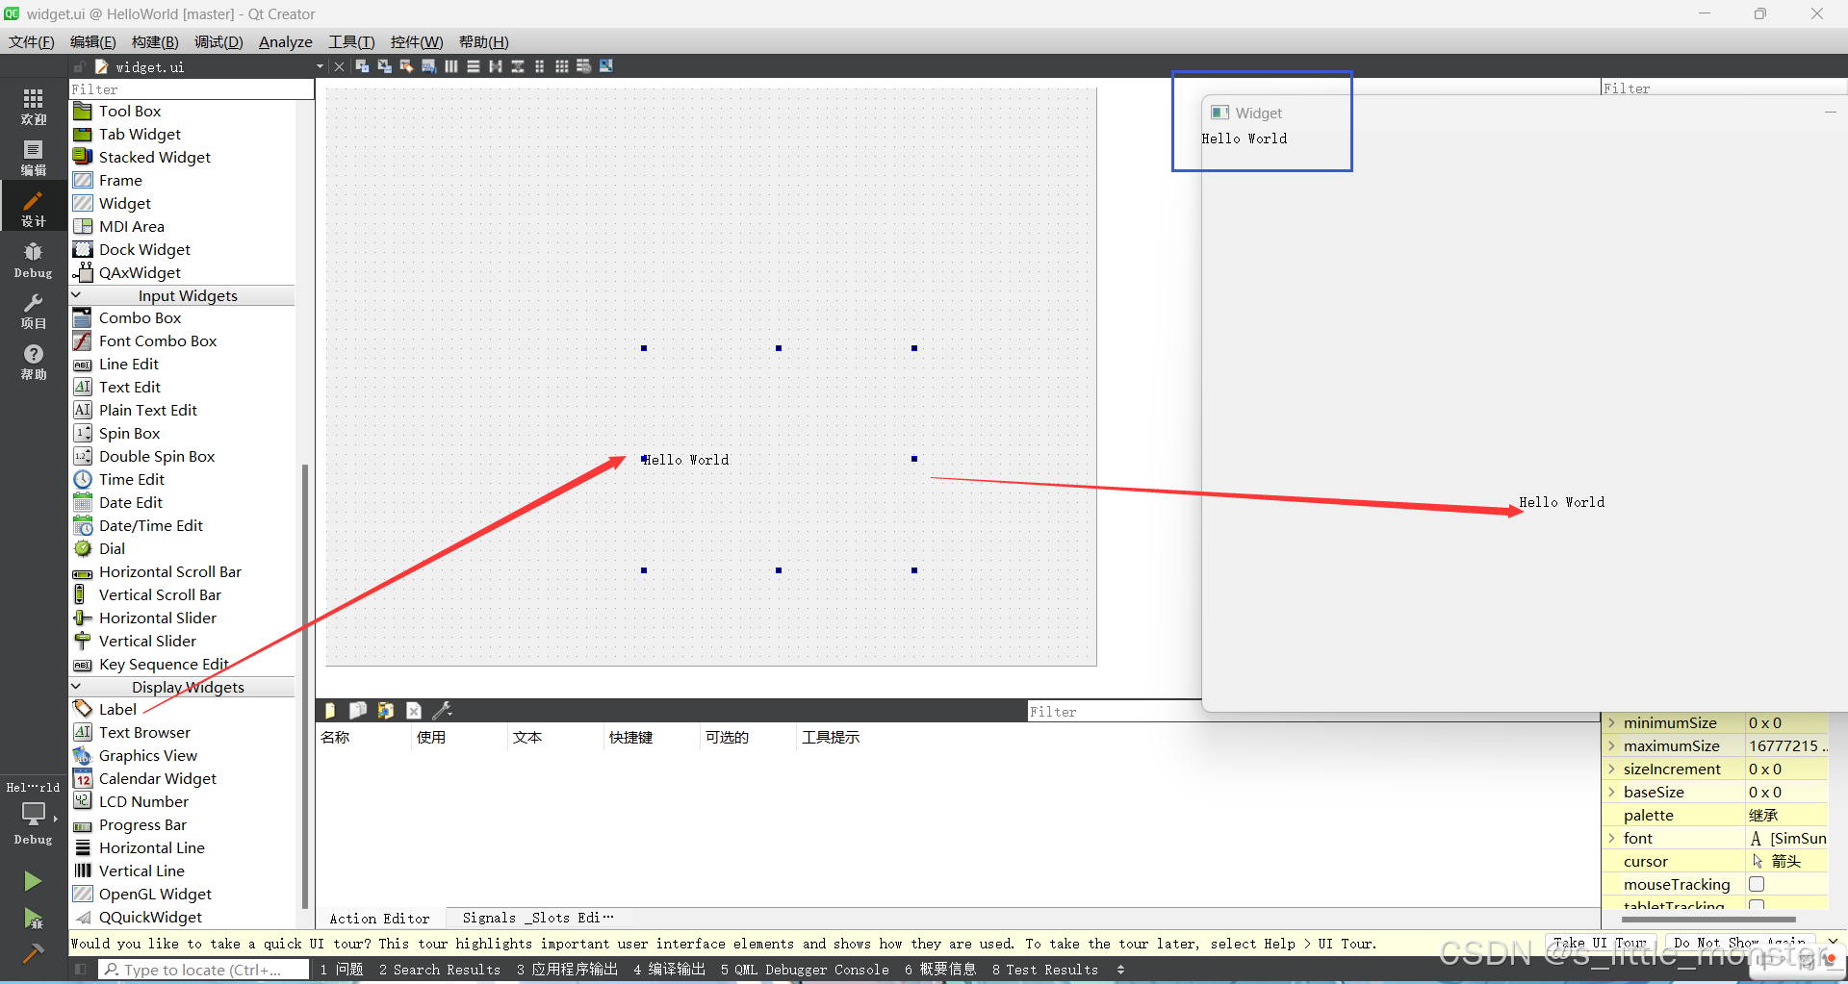Click the Do Not Show Again button
1848x984 pixels.
pyautogui.click(x=1739, y=943)
